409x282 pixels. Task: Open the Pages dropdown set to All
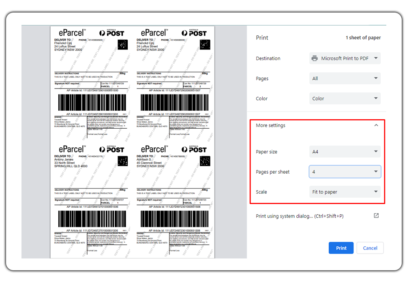pos(345,78)
